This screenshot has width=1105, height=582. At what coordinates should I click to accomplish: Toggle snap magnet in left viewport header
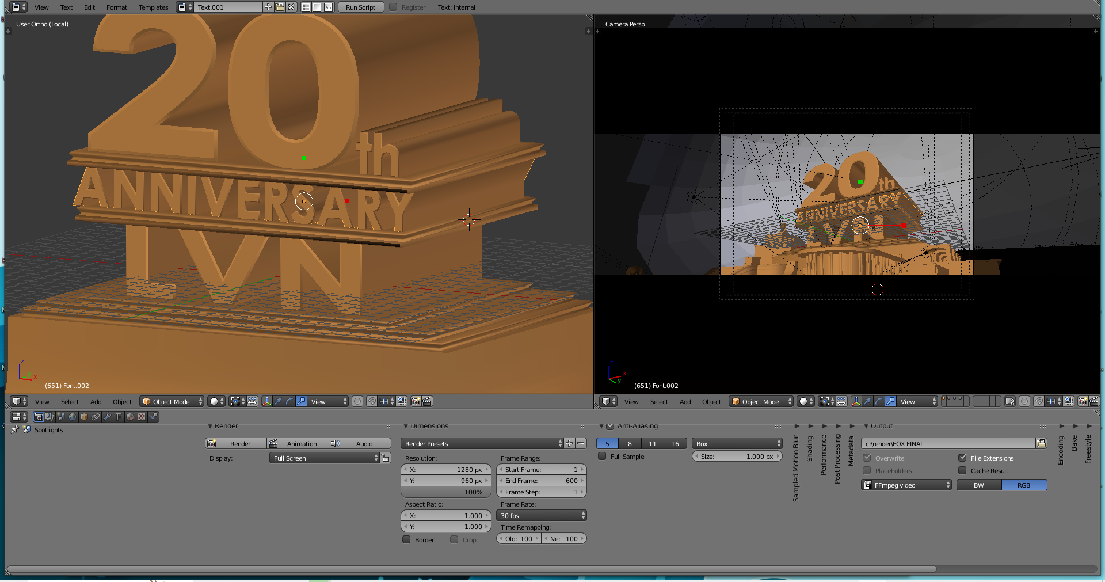(372, 401)
